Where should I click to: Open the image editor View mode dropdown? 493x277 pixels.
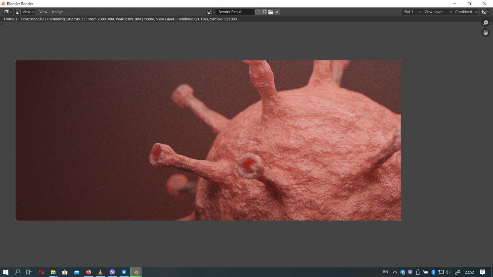25,12
